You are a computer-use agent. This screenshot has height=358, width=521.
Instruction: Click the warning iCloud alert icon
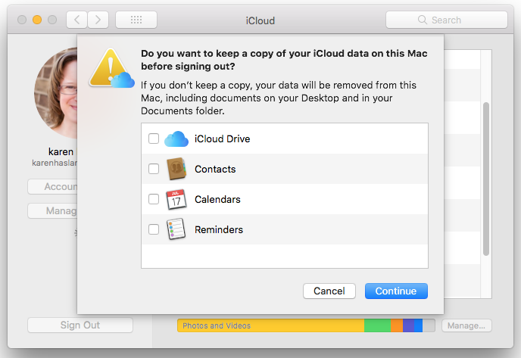point(111,68)
